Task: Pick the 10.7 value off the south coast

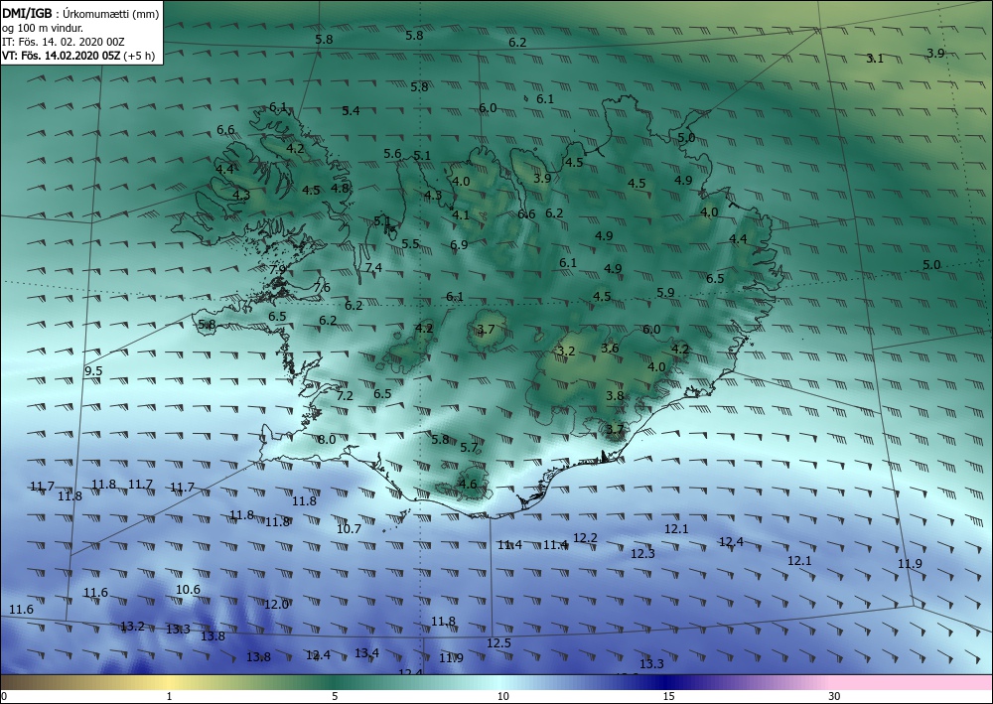Action: pos(349,528)
